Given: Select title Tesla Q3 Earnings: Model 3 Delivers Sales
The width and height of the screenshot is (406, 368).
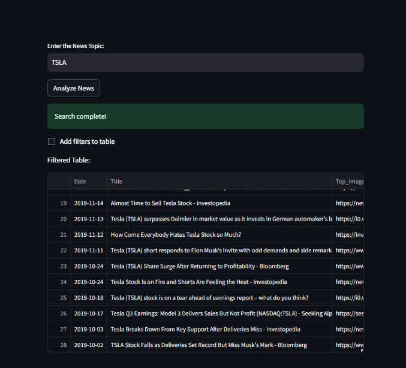Looking at the screenshot, I should (x=219, y=313).
